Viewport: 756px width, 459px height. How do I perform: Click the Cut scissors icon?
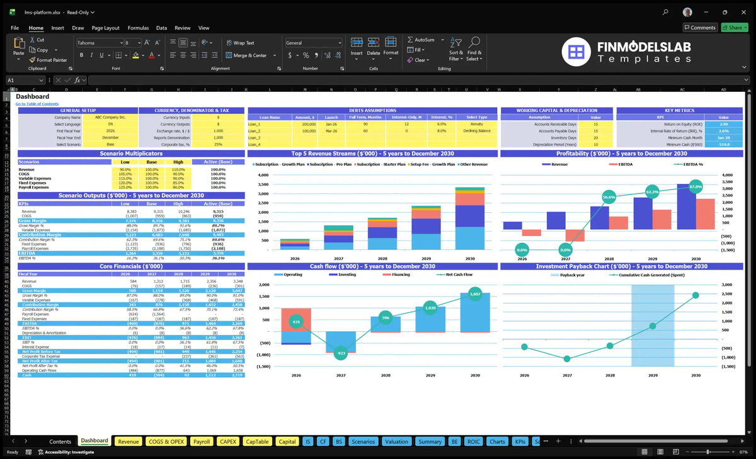32,40
